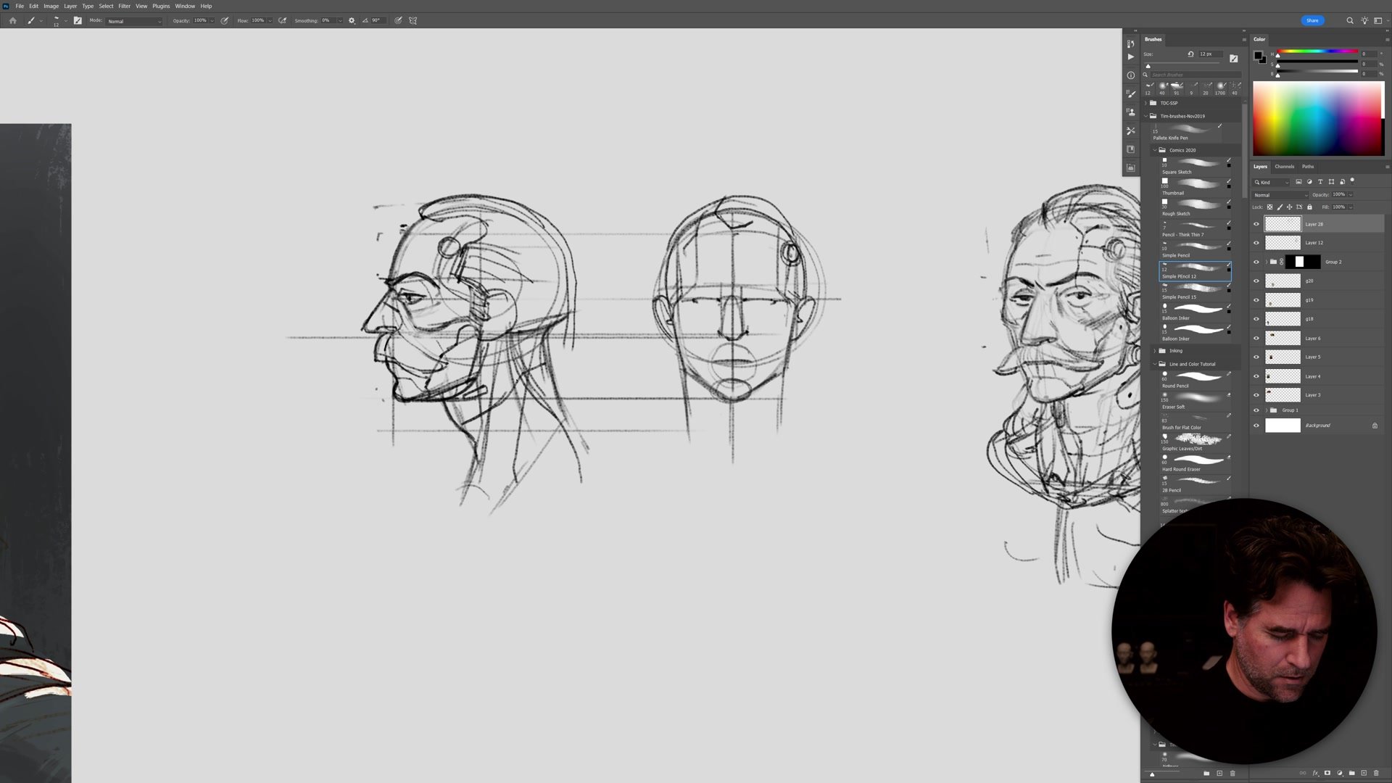Add layer style fx icon
The width and height of the screenshot is (1392, 783).
(1315, 774)
